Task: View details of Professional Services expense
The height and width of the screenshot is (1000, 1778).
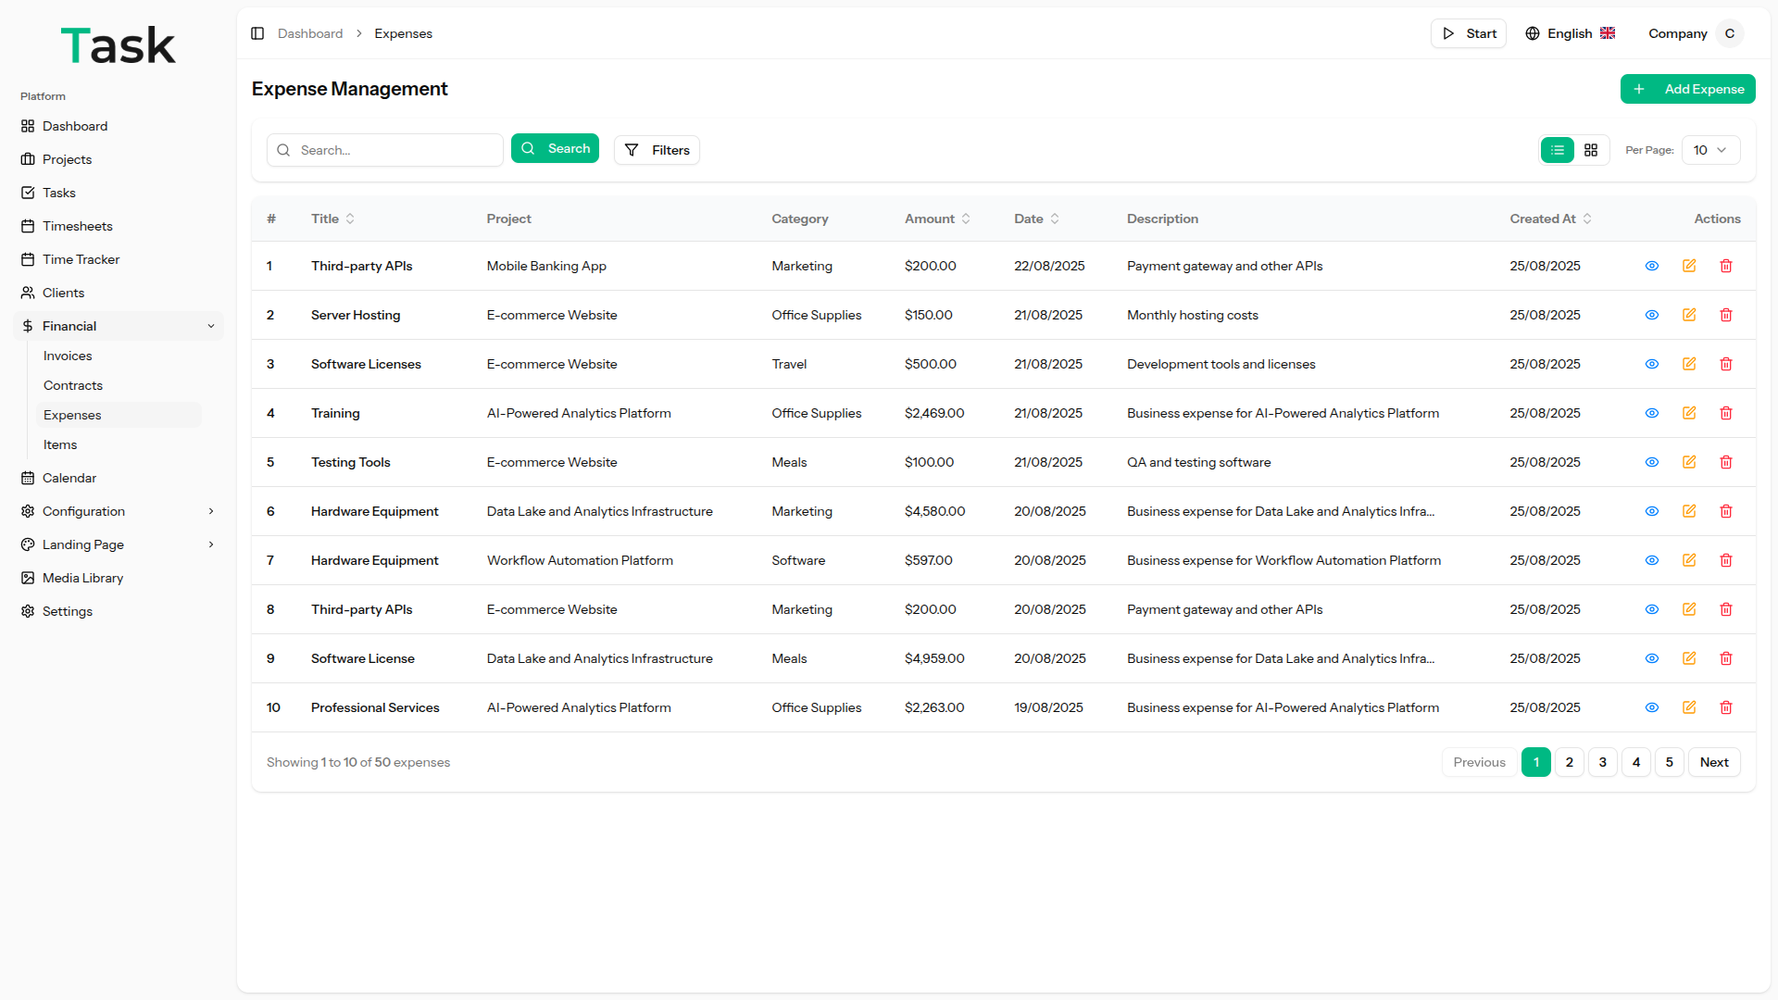Action: click(1651, 707)
